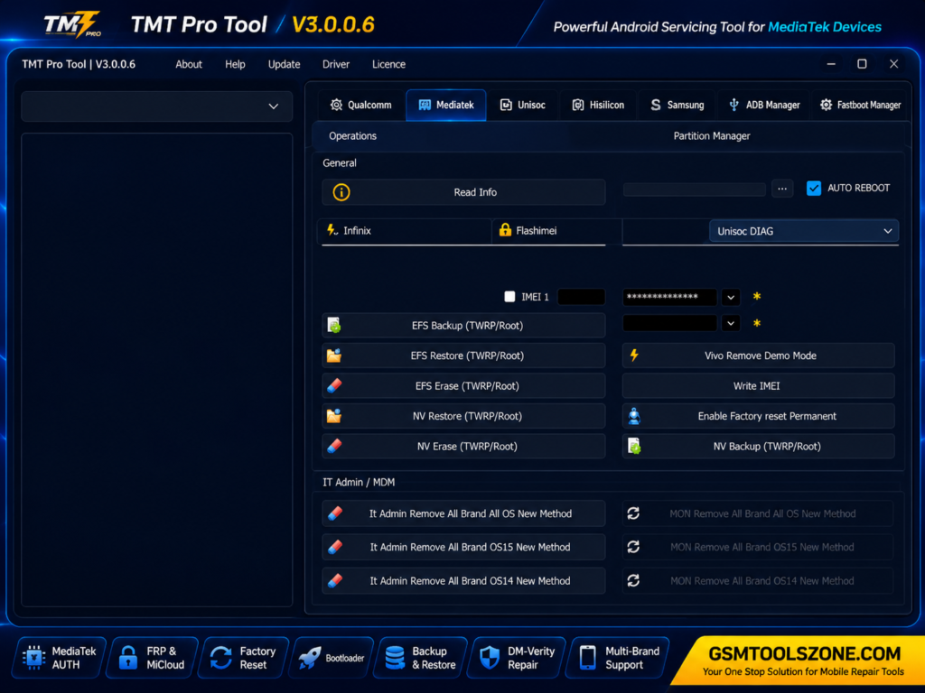
Task: Click the Multi-Brand Support phone icon
Action: click(587, 658)
